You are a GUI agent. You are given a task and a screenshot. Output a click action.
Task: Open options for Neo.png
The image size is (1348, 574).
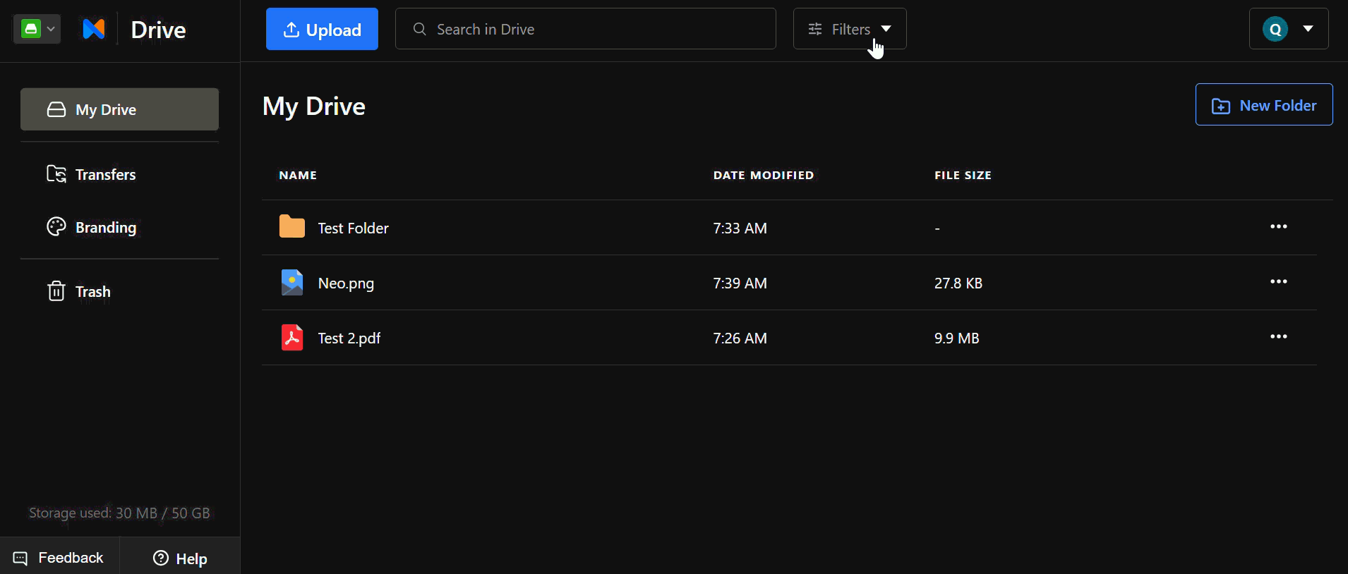click(x=1278, y=282)
